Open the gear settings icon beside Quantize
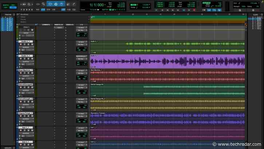The image size is (264, 149). click(x=253, y=10)
